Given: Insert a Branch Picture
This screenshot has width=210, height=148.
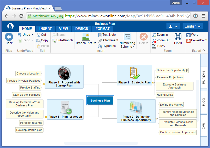Looking at the screenshot, I should (86, 39).
